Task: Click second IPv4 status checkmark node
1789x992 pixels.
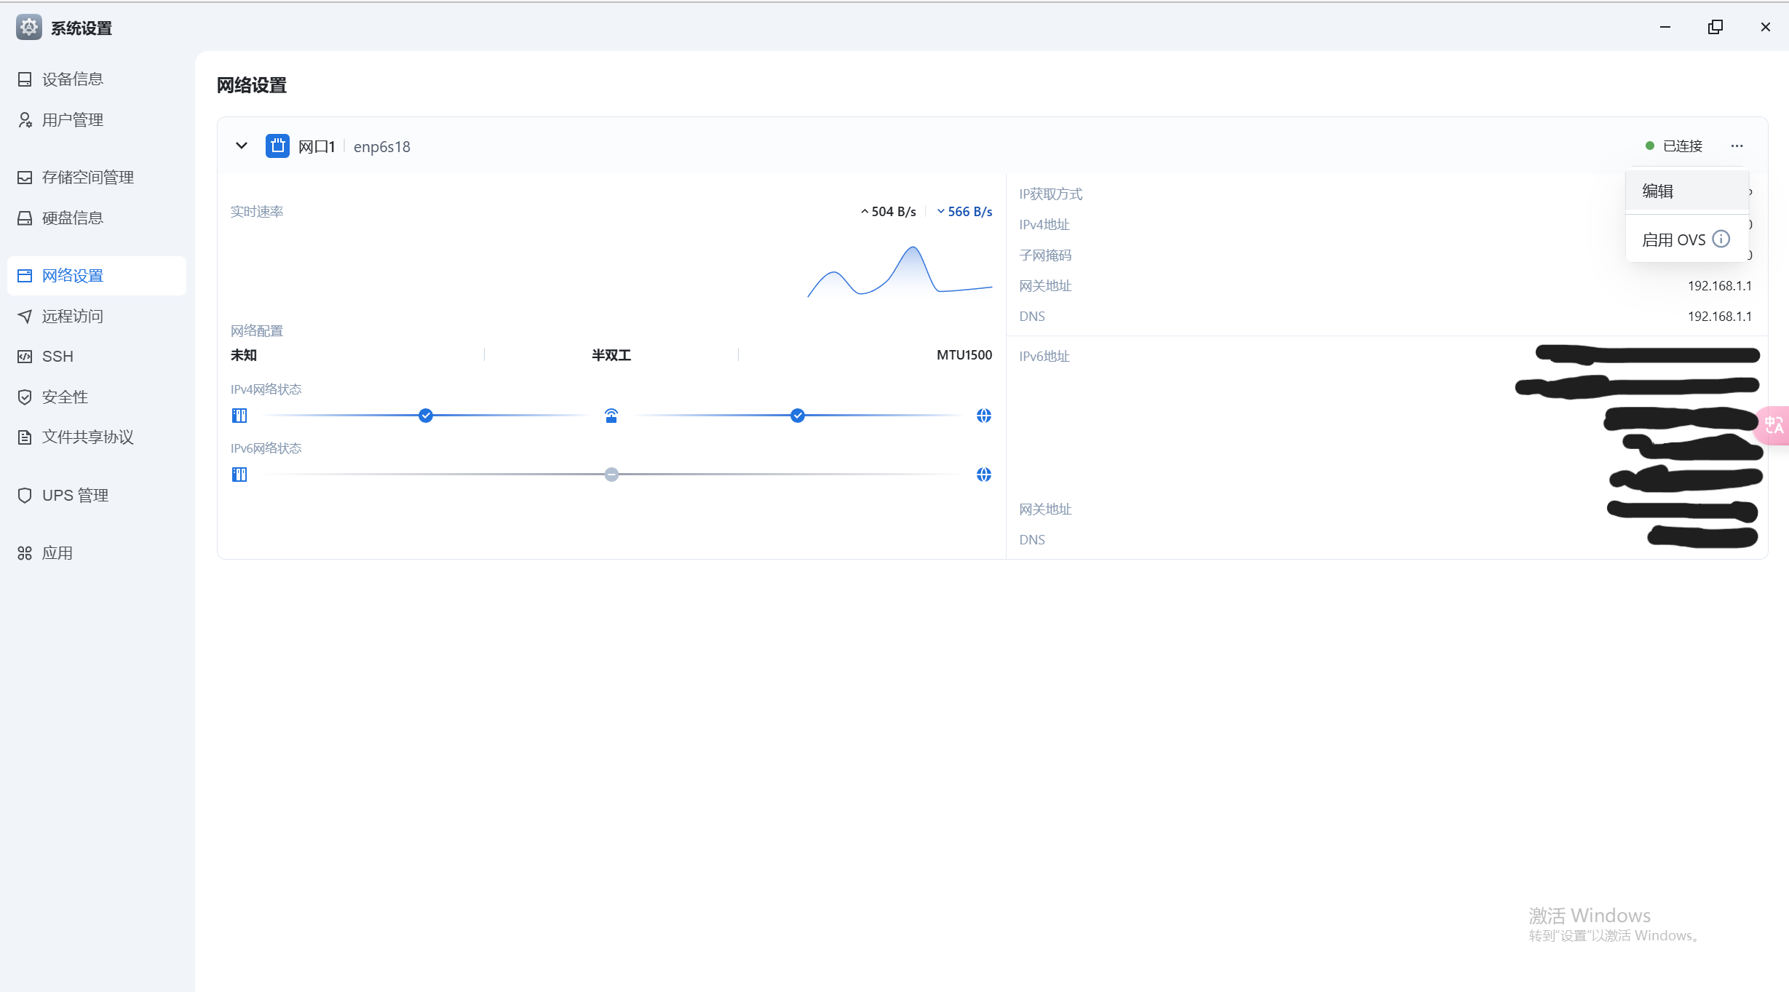Action: point(798,416)
